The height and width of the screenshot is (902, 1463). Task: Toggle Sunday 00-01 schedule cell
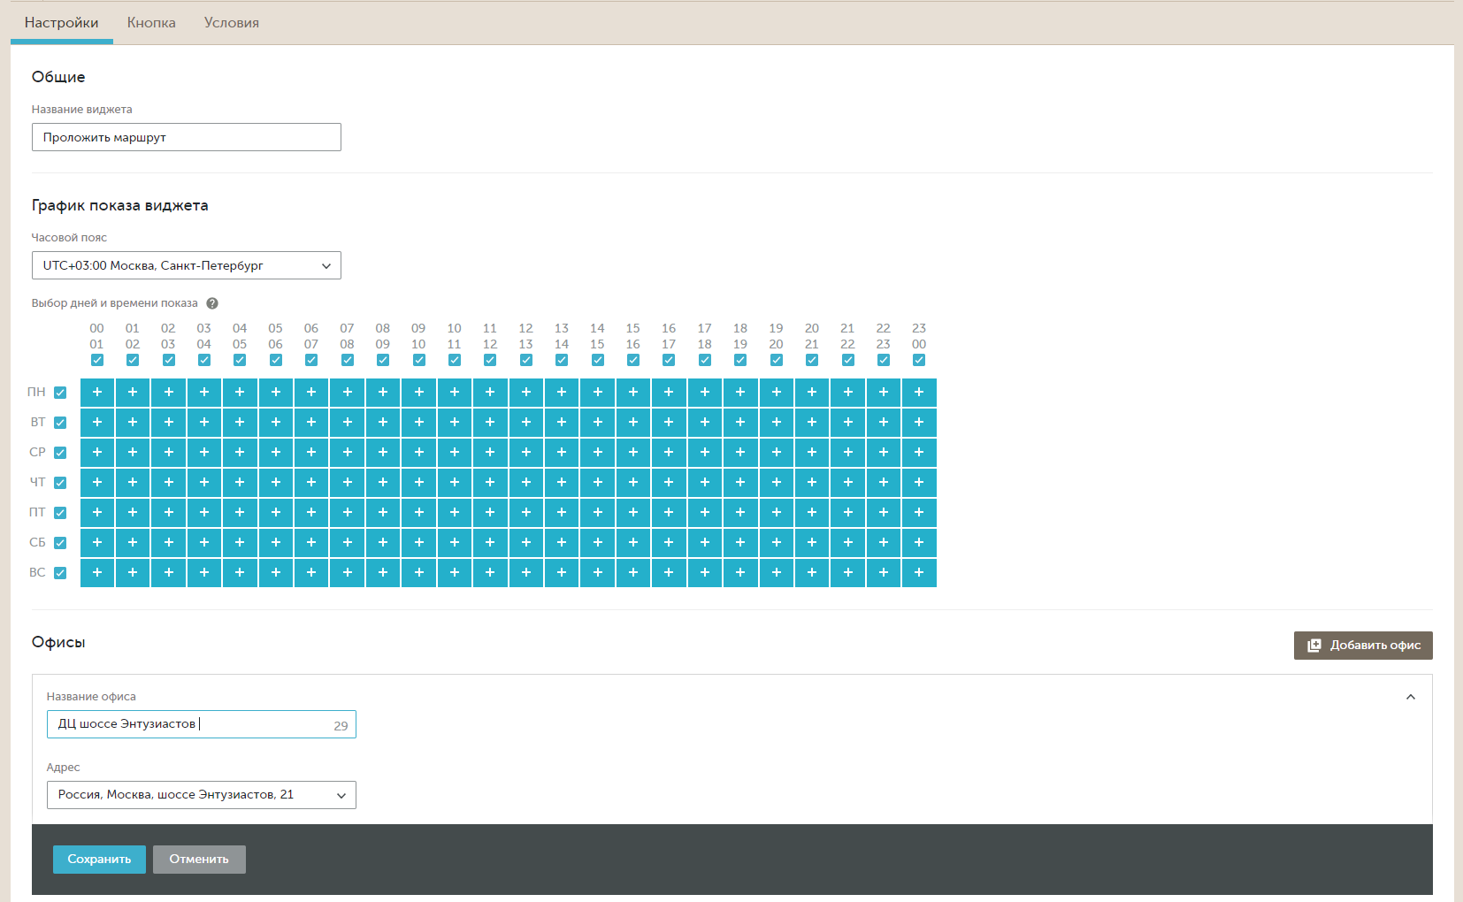pyautogui.click(x=97, y=573)
